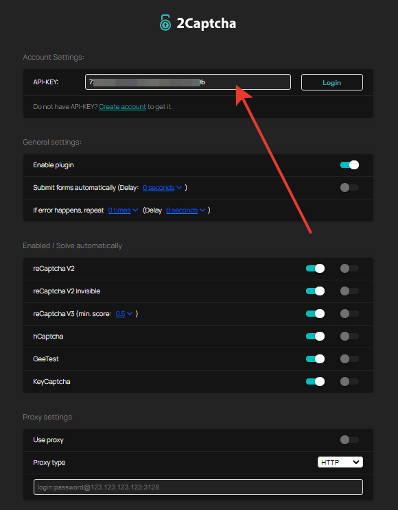Open the submit delay '0 seconds' dropdown

pyautogui.click(x=162, y=188)
